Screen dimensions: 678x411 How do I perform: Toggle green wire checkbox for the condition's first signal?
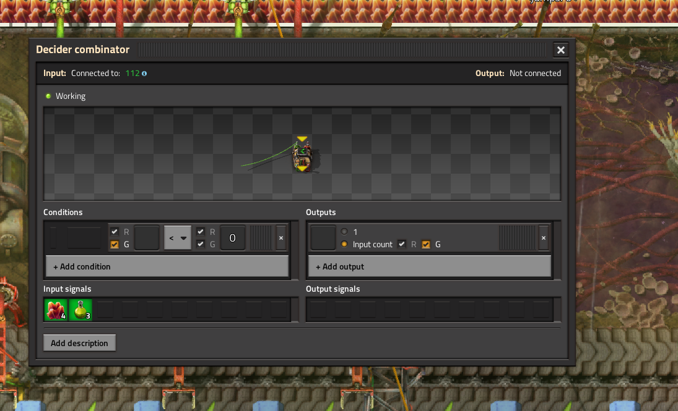(115, 244)
